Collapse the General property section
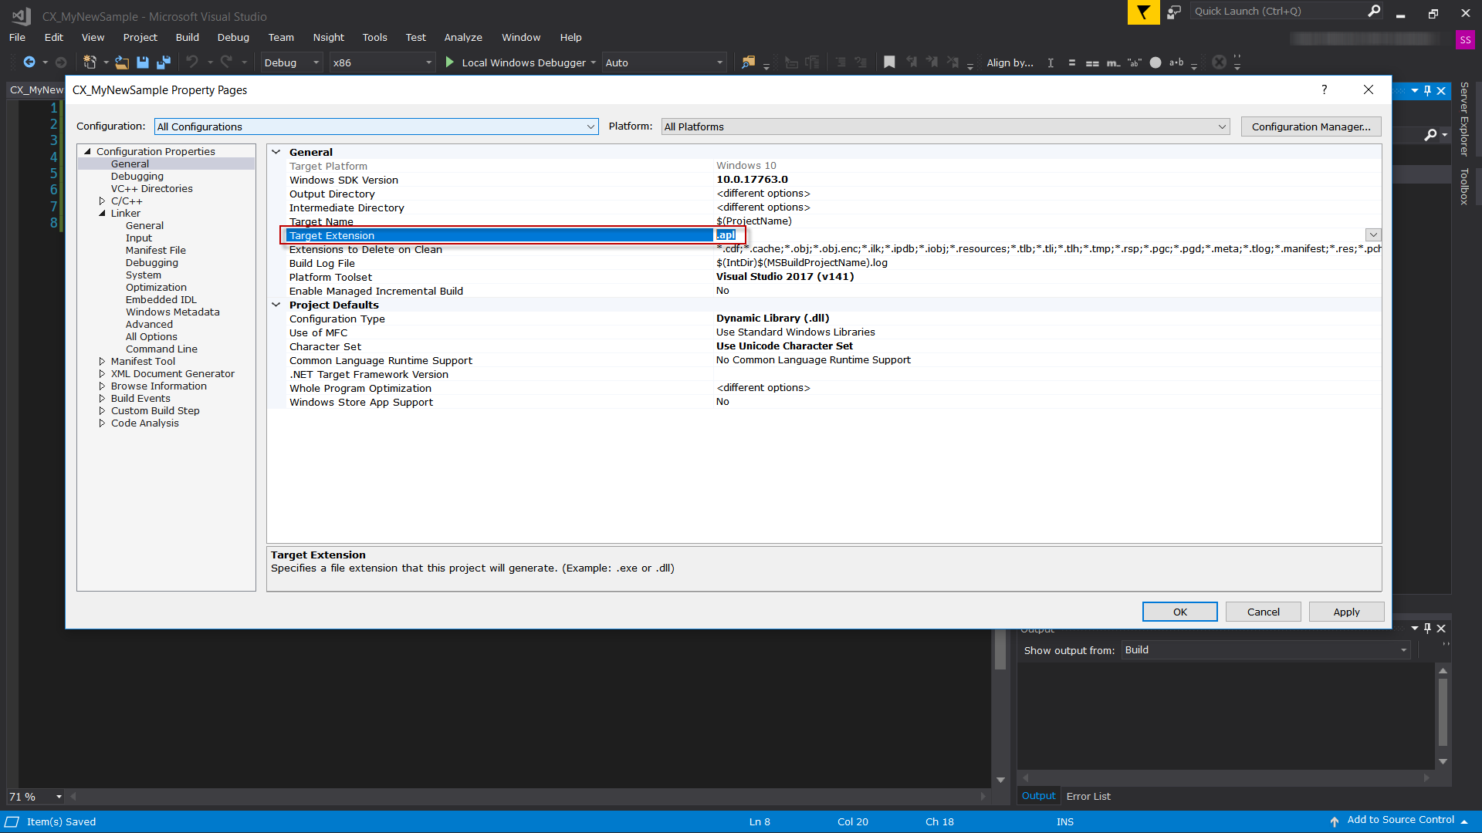This screenshot has width=1482, height=833. [x=276, y=152]
